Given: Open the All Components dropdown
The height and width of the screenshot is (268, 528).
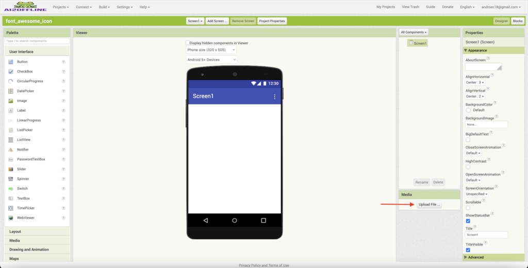Looking at the screenshot, I should pyautogui.click(x=414, y=32).
